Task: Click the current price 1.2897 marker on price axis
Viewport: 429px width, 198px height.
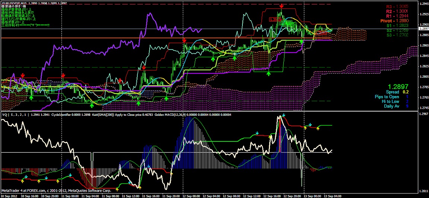Action: [x=422, y=29]
